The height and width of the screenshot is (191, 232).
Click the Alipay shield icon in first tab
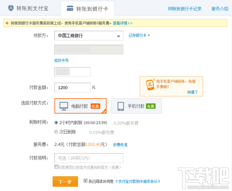pyautogui.click(x=11, y=8)
